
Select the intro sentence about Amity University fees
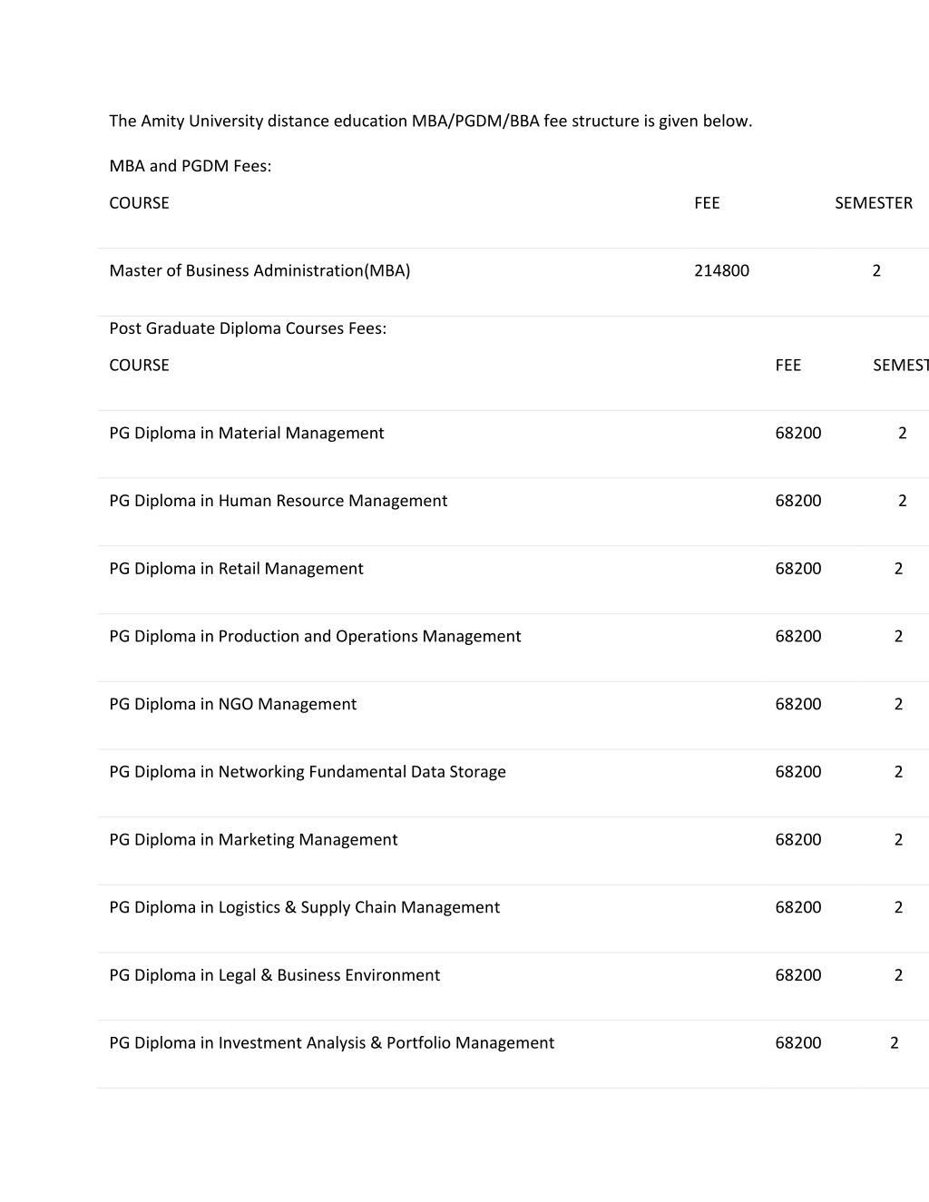click(431, 121)
